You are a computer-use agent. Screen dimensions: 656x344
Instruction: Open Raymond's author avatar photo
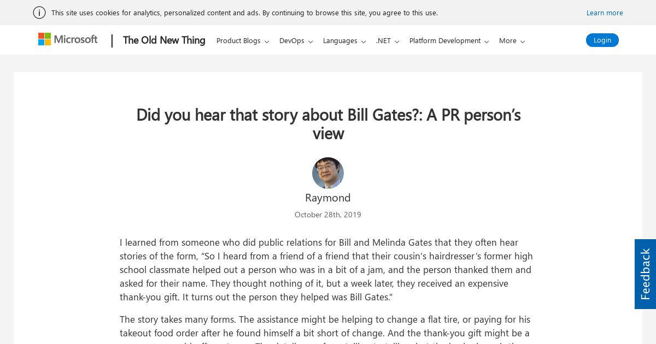coord(328,173)
